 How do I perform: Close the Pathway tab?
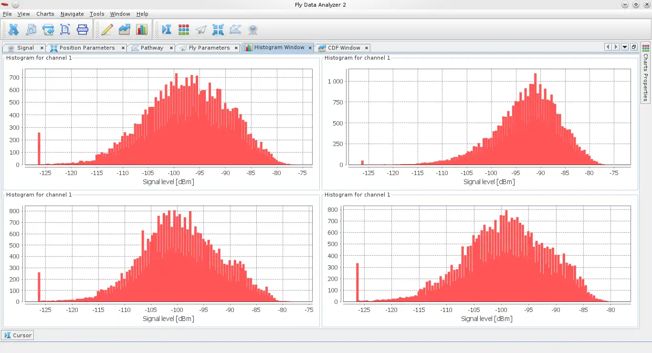[x=171, y=48]
